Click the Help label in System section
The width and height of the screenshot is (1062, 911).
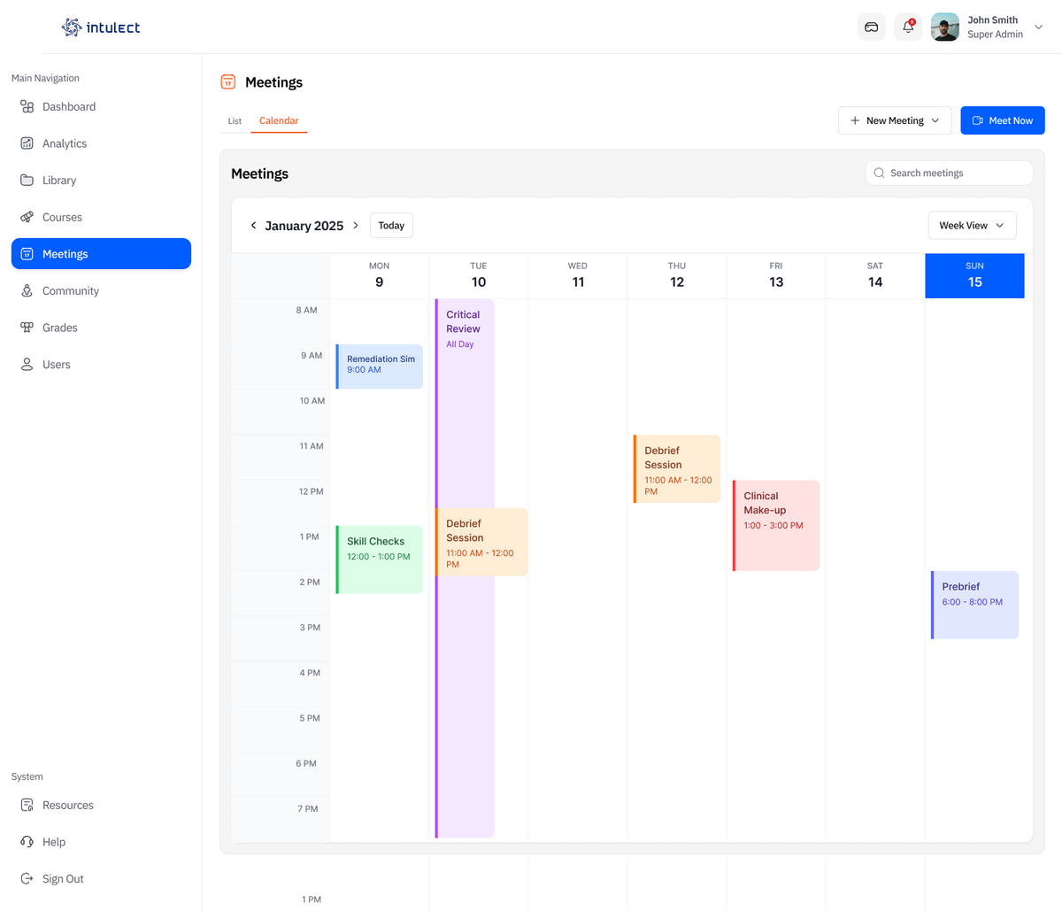click(x=54, y=842)
